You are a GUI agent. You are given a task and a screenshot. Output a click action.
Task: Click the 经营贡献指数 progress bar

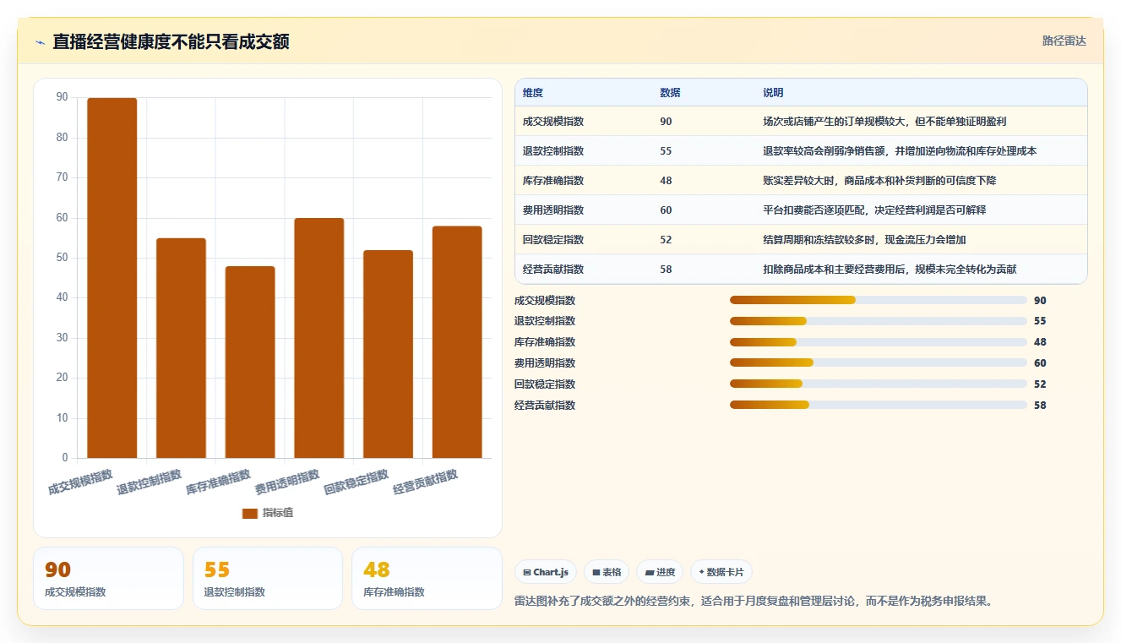pyautogui.click(x=879, y=406)
